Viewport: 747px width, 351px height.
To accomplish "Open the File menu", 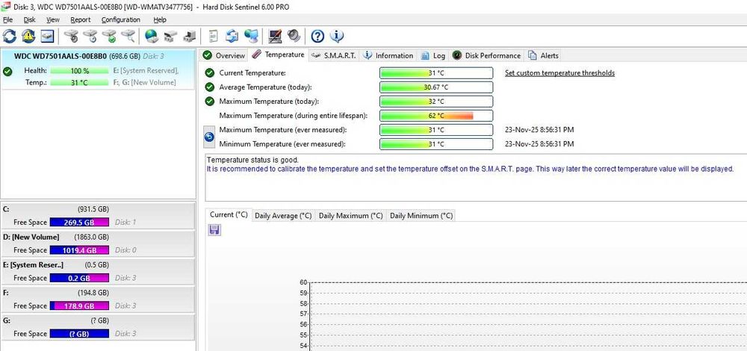I will pos(7,19).
